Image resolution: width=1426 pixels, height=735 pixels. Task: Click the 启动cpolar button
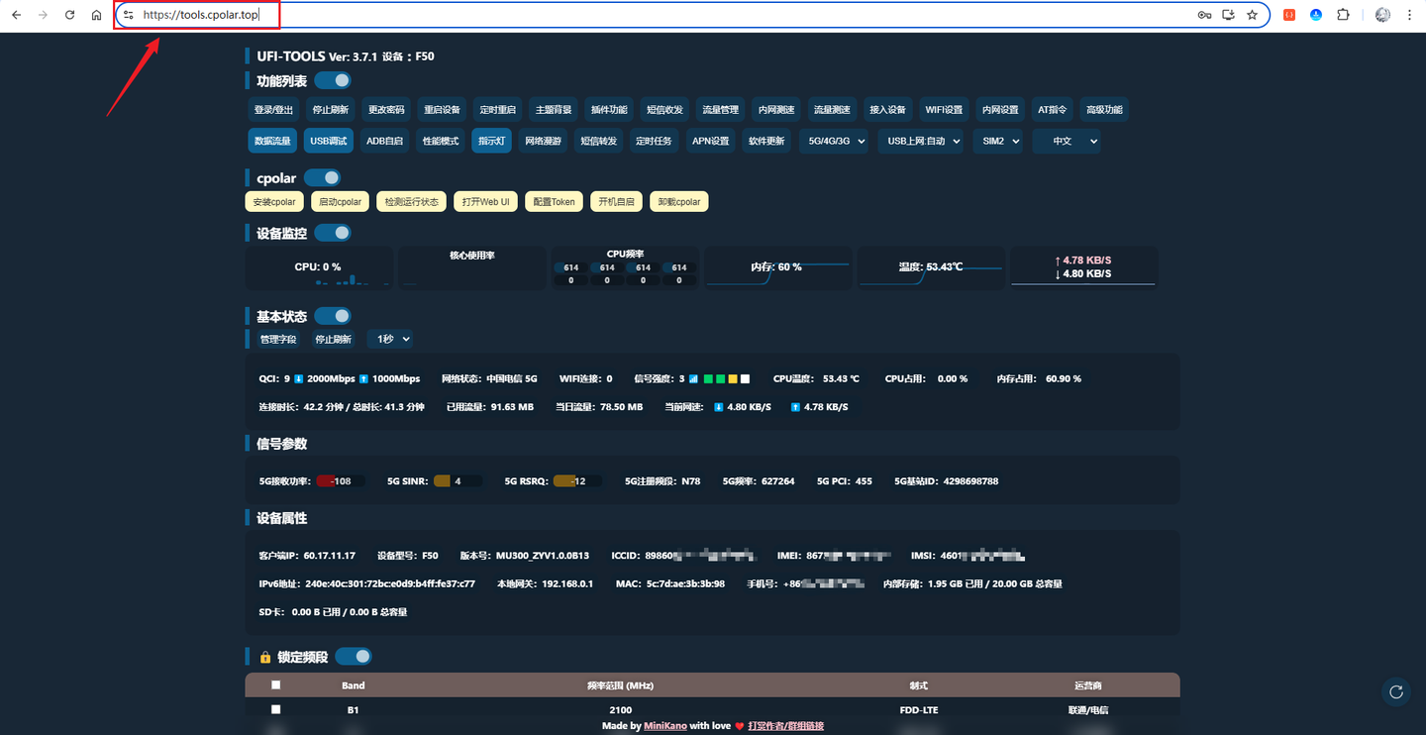[341, 201]
